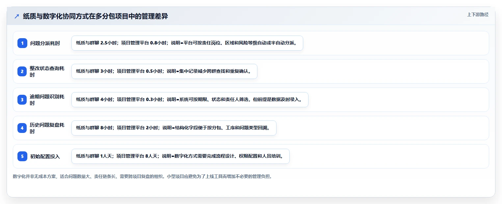This screenshot has height=204, width=502.
Task: Select step badge 2 for 整改状态查询耗时
Action: tap(22, 71)
